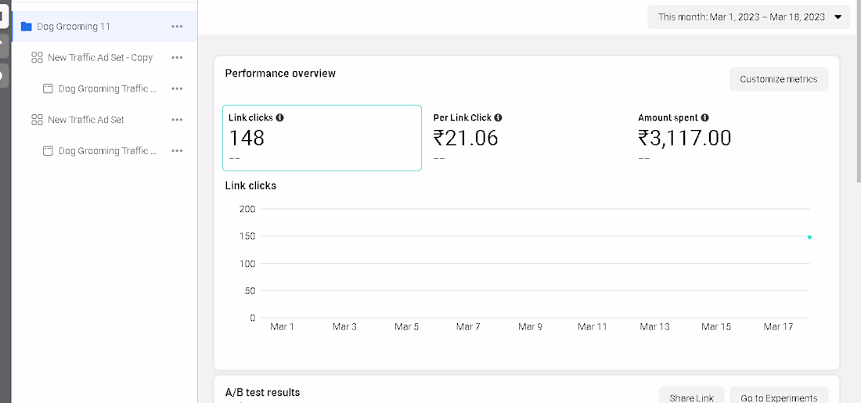This screenshot has height=403, width=861.
Task: Click the vertical scrollbar on the right edge
Action: pyautogui.click(x=858, y=91)
